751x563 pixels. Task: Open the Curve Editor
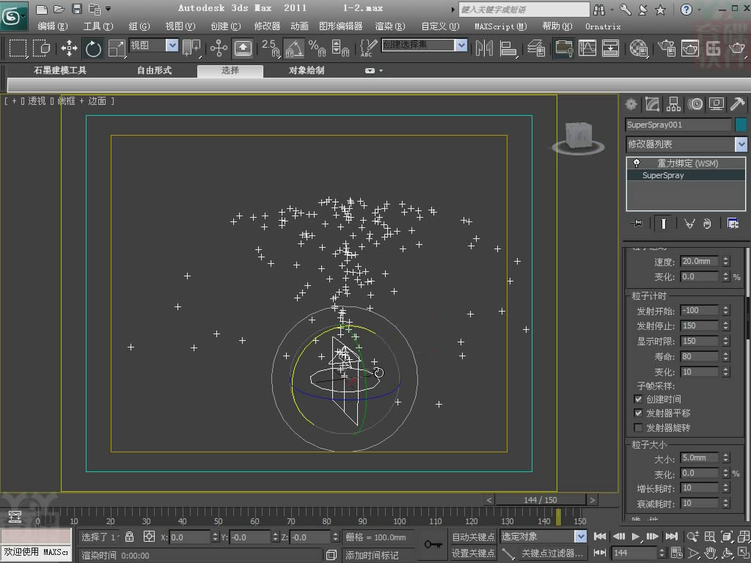(x=587, y=48)
